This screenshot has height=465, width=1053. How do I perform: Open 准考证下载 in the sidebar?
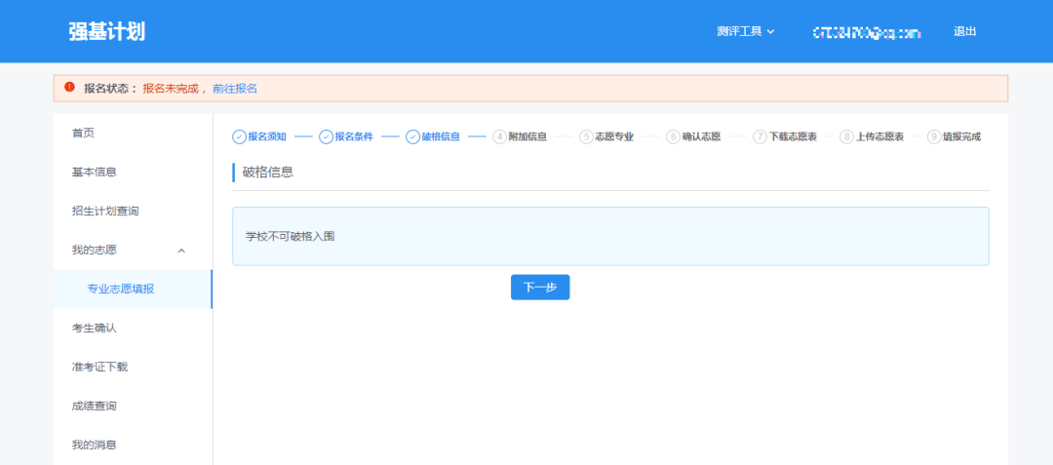(99, 367)
